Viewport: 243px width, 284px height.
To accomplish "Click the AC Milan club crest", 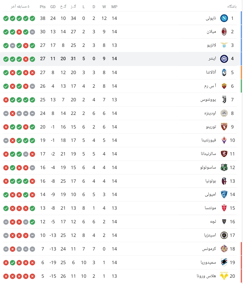I will (x=224, y=32).
